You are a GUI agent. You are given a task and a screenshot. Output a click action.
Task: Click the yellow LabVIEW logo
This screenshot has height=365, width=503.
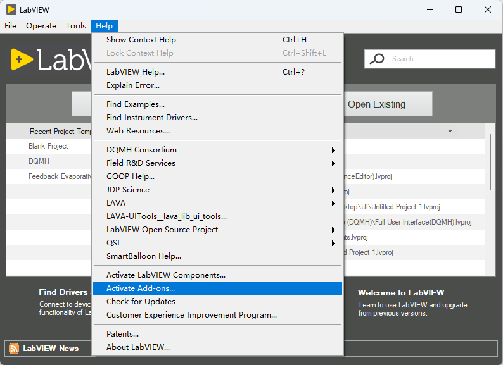22,59
